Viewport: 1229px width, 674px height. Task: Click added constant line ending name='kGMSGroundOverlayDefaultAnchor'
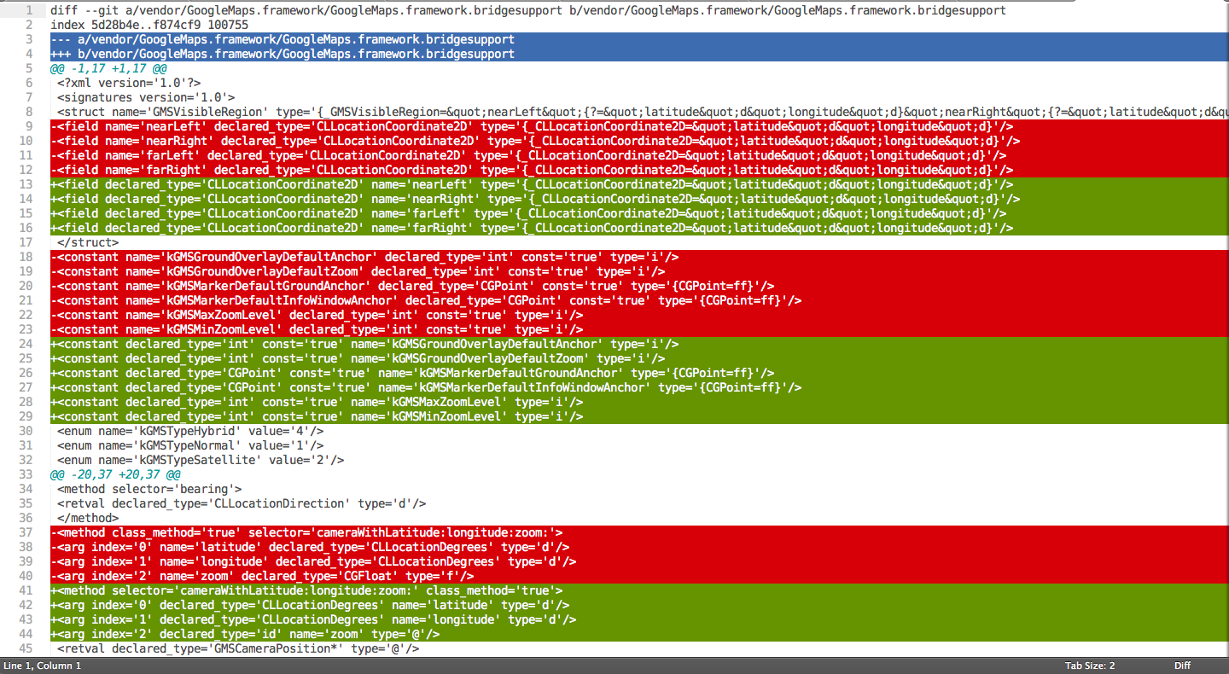pyautogui.click(x=639, y=345)
